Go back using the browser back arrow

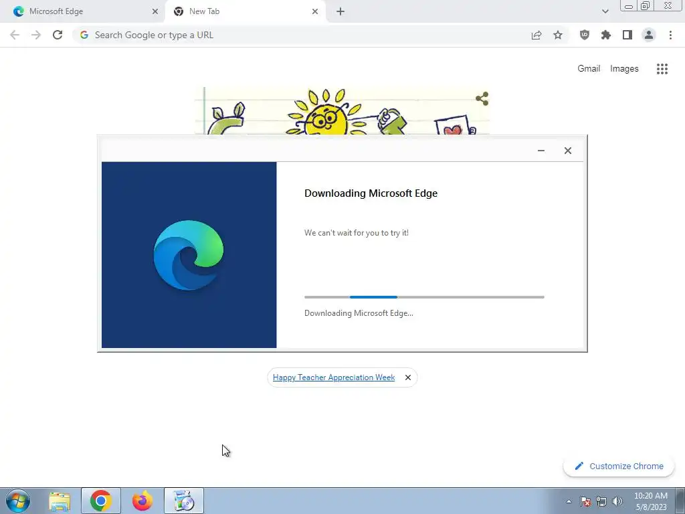pyautogui.click(x=15, y=35)
